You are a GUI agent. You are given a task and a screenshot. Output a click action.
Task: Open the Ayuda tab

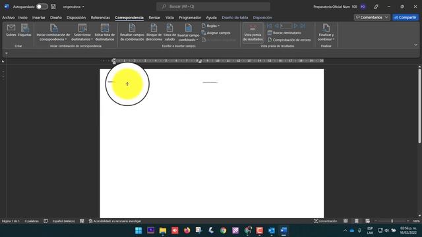coord(211,18)
